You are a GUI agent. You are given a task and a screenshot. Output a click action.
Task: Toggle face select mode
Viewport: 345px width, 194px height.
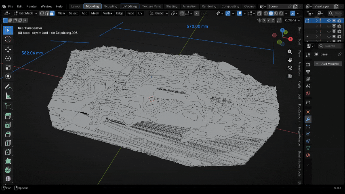(x=52, y=13)
